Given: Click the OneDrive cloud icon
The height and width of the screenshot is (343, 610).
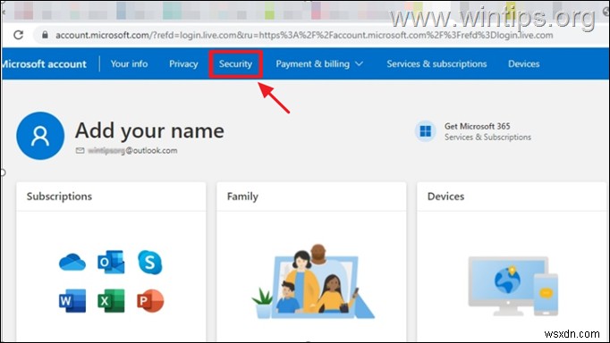Looking at the screenshot, I should [72, 262].
